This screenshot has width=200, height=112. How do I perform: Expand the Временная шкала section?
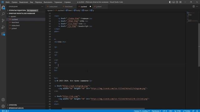tap(26, 108)
